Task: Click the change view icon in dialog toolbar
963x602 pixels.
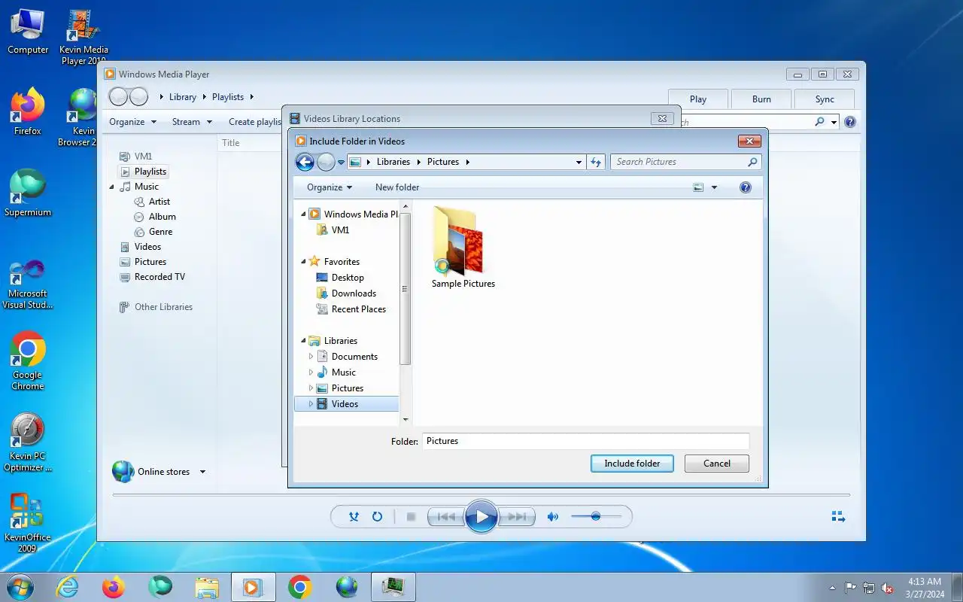Action: click(699, 187)
